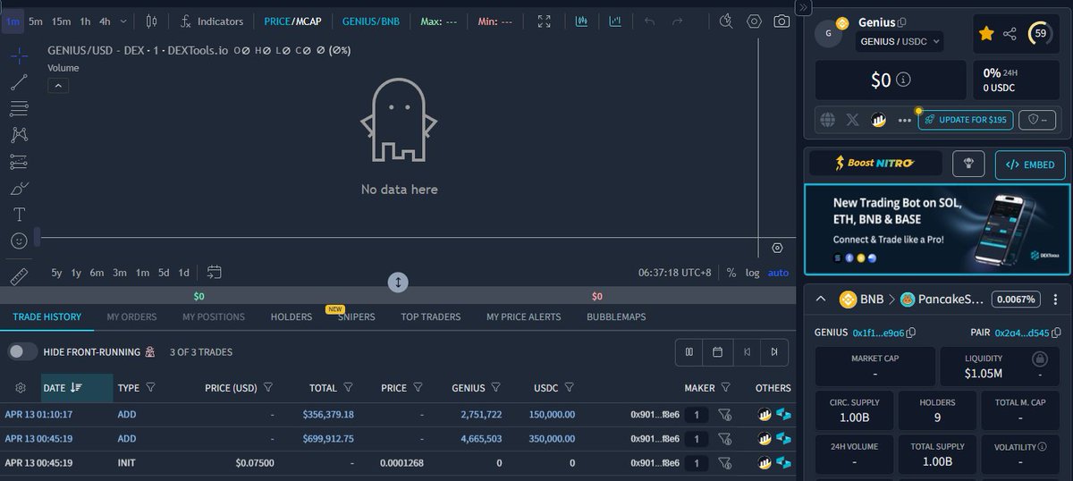The image size is (1073, 481).
Task: Collapse the Volume indicator legend
Action: [56, 86]
